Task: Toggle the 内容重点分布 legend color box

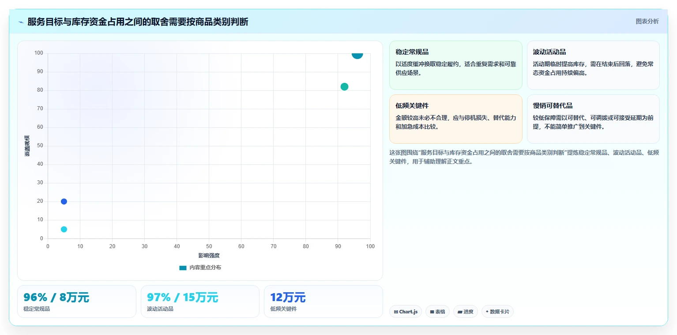Action: pyautogui.click(x=183, y=268)
